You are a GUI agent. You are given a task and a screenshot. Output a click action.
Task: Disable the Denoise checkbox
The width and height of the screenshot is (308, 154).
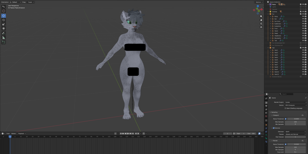coord(274,128)
